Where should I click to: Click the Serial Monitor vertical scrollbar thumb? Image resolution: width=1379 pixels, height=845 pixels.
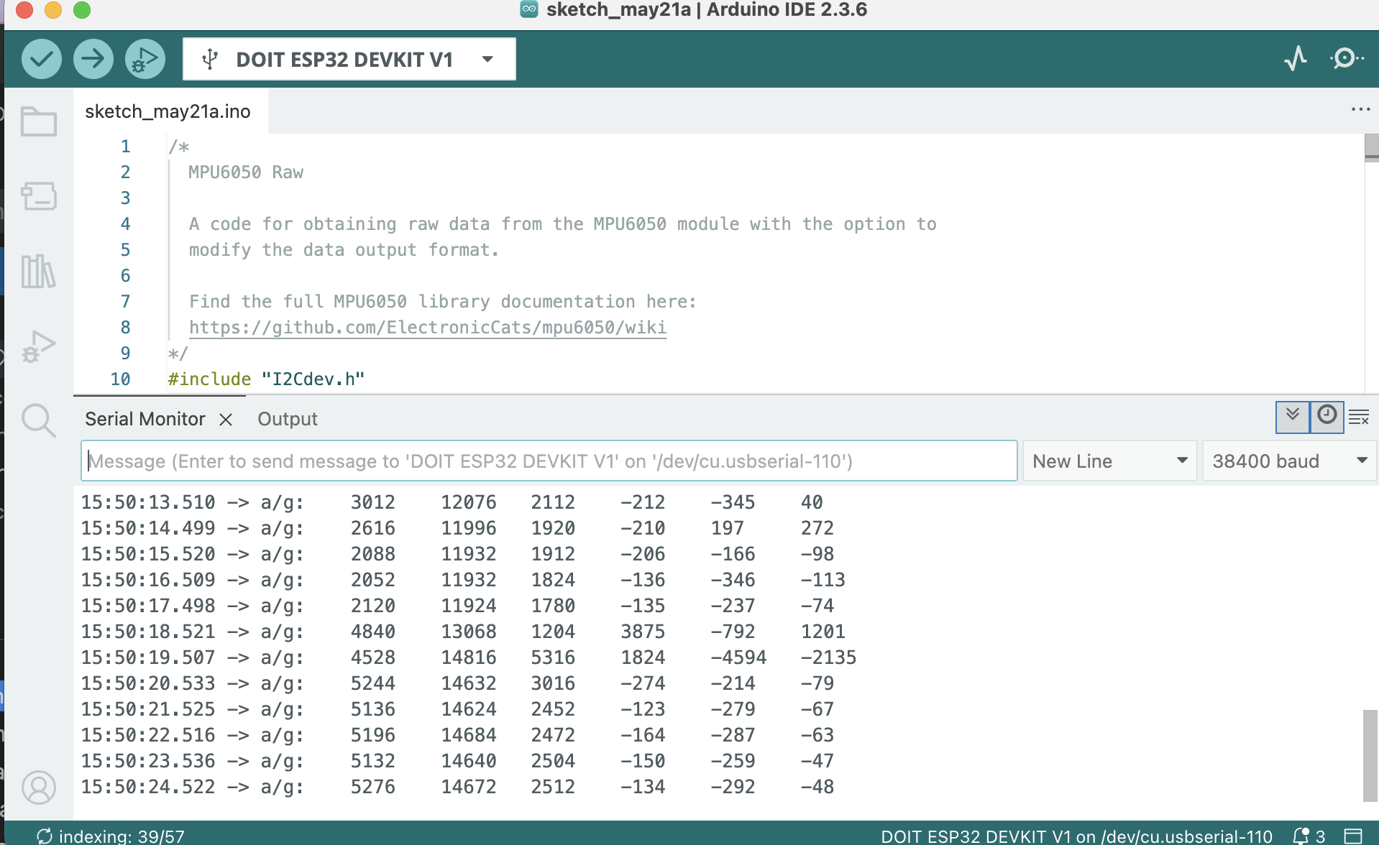pos(1370,755)
